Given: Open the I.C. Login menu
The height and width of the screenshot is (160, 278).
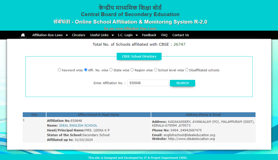Looking at the screenshot, I should pyautogui.click(x=125, y=35).
